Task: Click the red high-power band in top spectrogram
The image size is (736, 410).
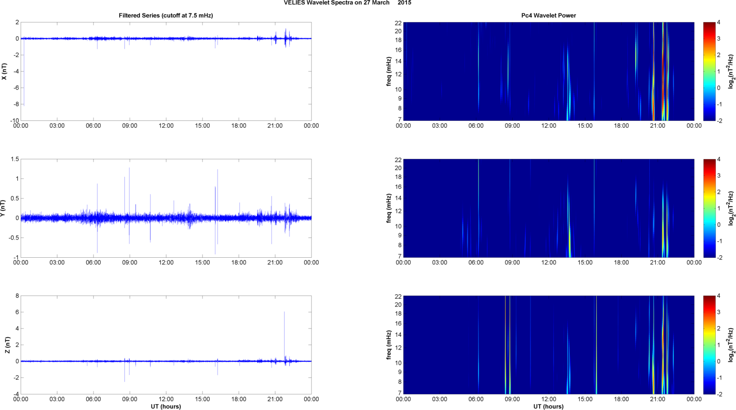Action: coord(663,72)
